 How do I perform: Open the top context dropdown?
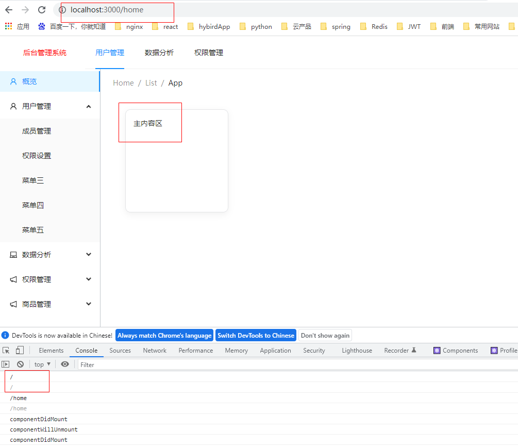[x=42, y=364]
